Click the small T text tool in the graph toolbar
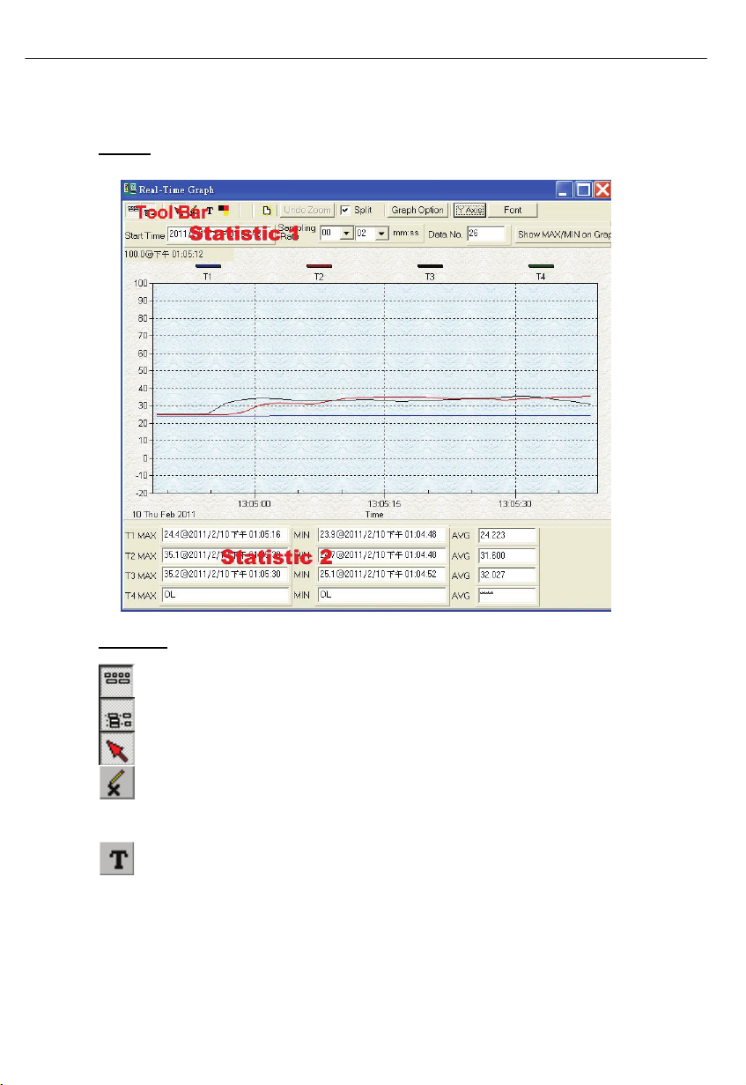Screen dimensions: 746x1085 (210, 211)
